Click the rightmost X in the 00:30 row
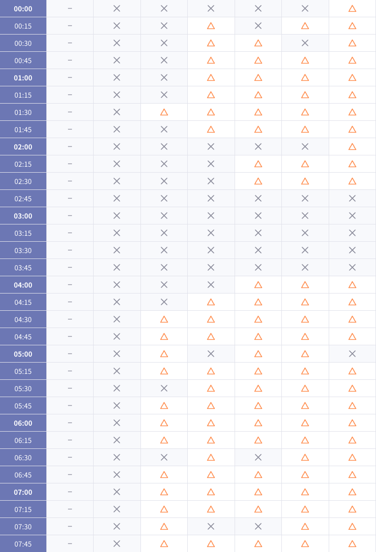 [305, 43]
